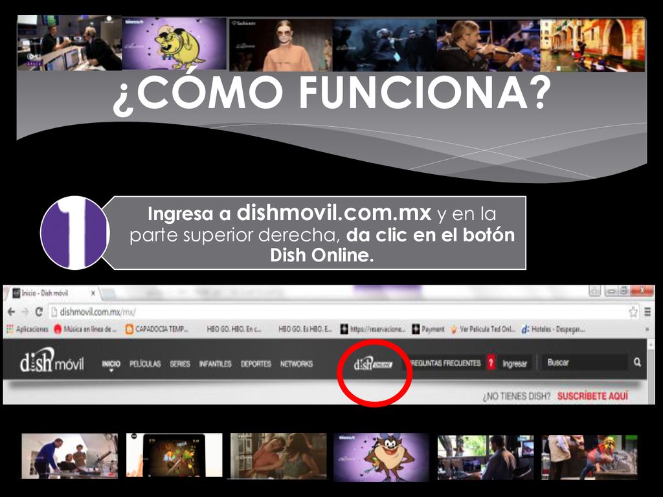Open the NETWORKS menu item
Viewport: 663px width, 497px height.
coord(297,364)
